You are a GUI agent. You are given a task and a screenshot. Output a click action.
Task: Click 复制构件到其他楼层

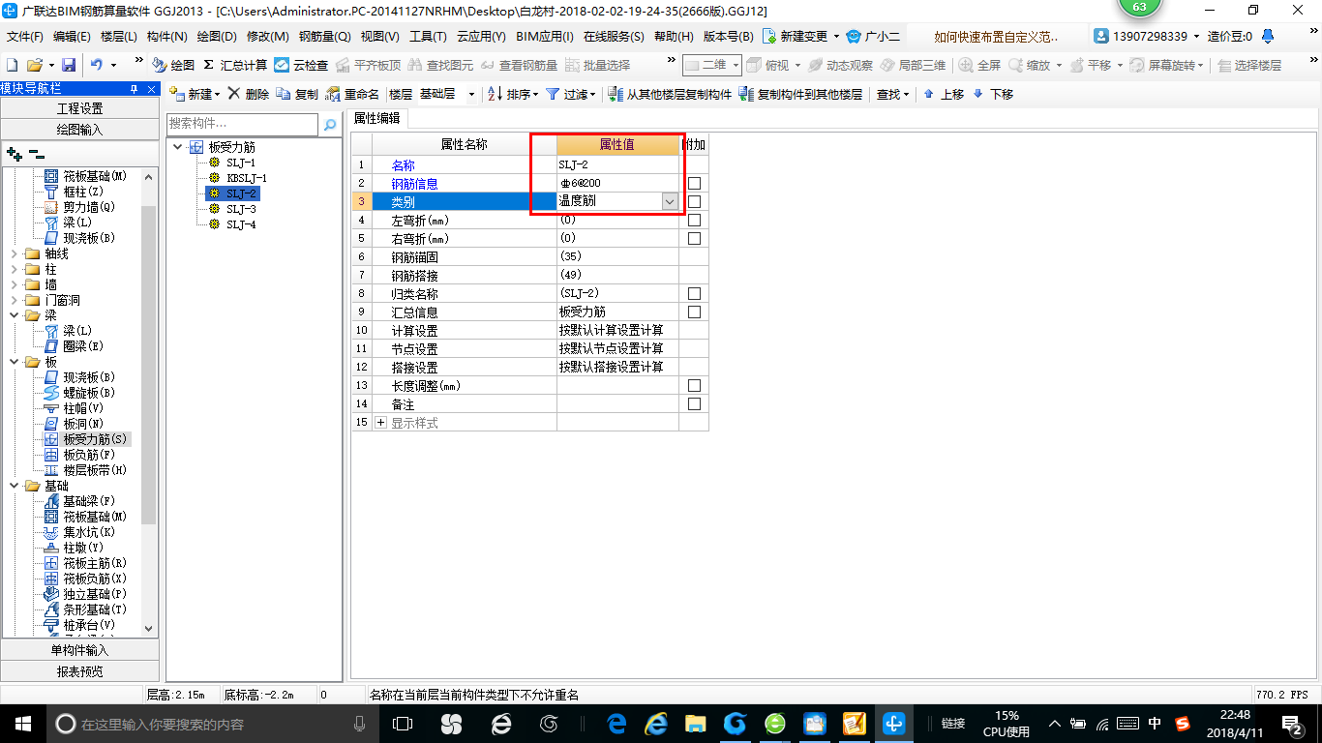(x=800, y=94)
